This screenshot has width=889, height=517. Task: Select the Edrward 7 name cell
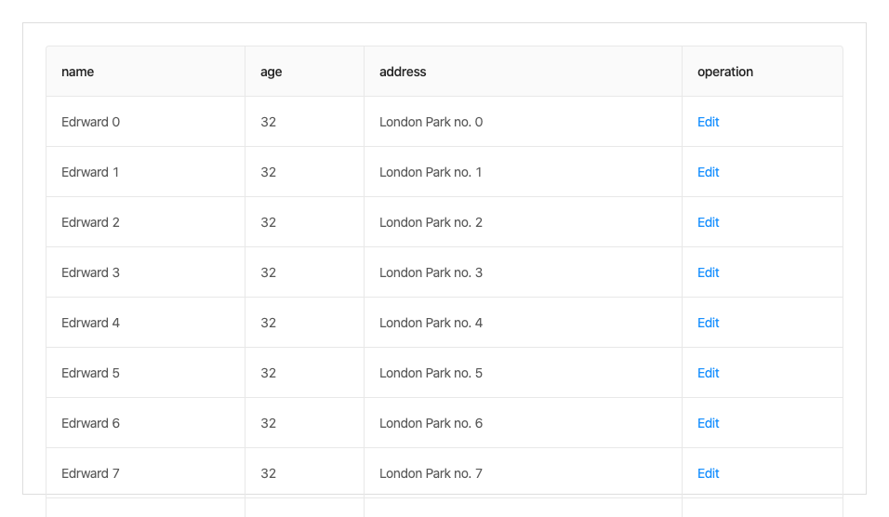pyautogui.click(x=90, y=473)
